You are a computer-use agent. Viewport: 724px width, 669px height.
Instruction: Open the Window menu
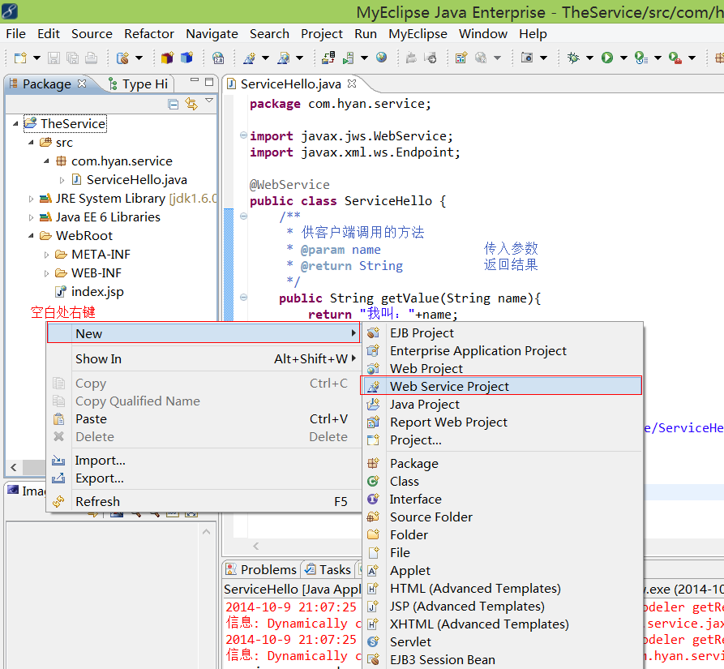(x=482, y=34)
